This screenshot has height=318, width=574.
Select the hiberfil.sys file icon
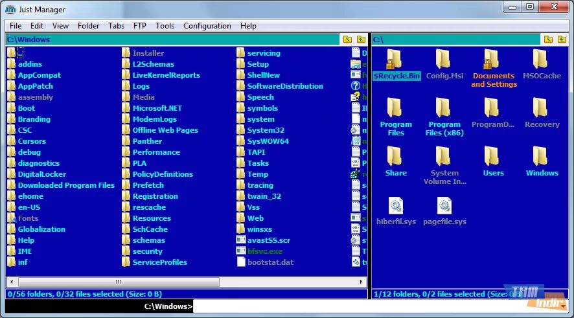click(396, 205)
